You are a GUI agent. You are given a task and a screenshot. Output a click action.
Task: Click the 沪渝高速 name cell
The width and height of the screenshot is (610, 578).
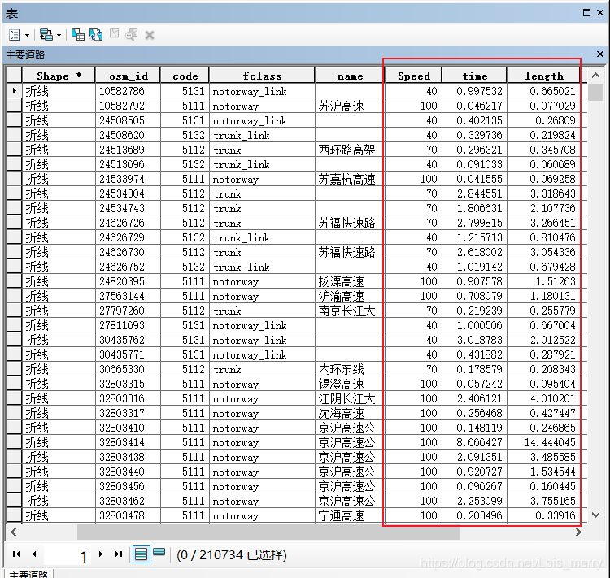pos(349,297)
